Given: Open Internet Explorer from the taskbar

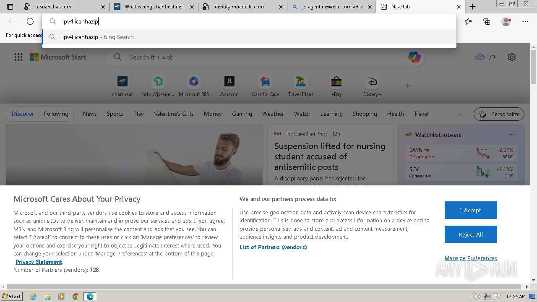Looking at the screenshot, I should click(33, 297).
